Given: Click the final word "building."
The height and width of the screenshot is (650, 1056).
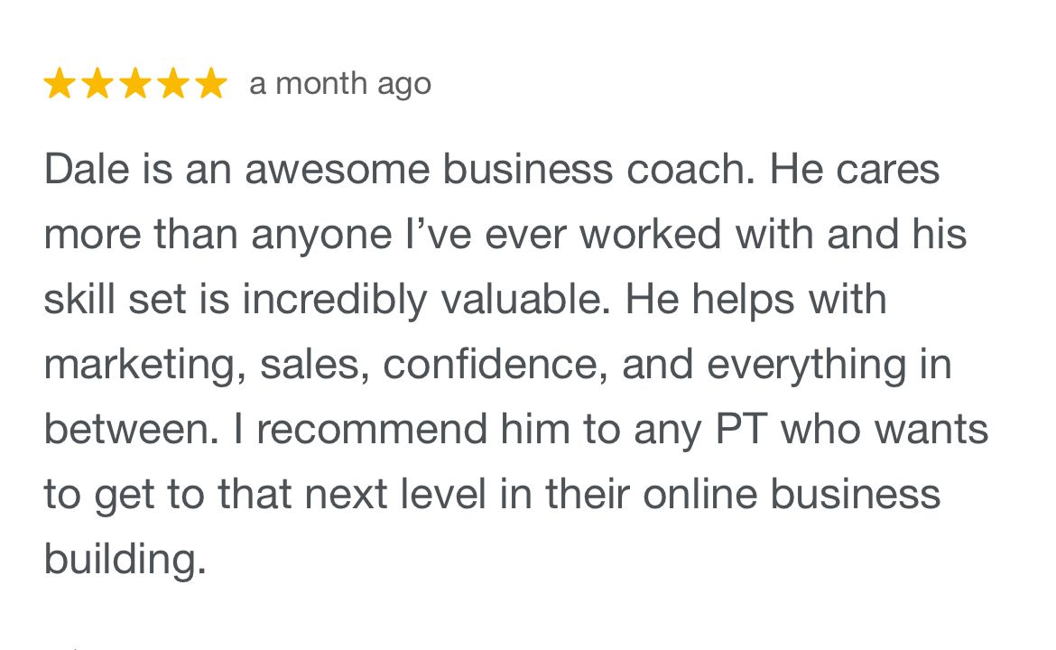Looking at the screenshot, I should tap(125, 561).
